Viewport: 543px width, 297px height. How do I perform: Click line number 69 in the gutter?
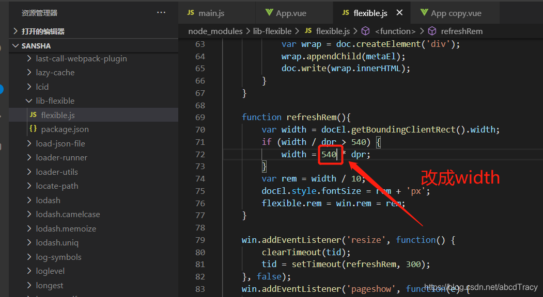[200, 118]
